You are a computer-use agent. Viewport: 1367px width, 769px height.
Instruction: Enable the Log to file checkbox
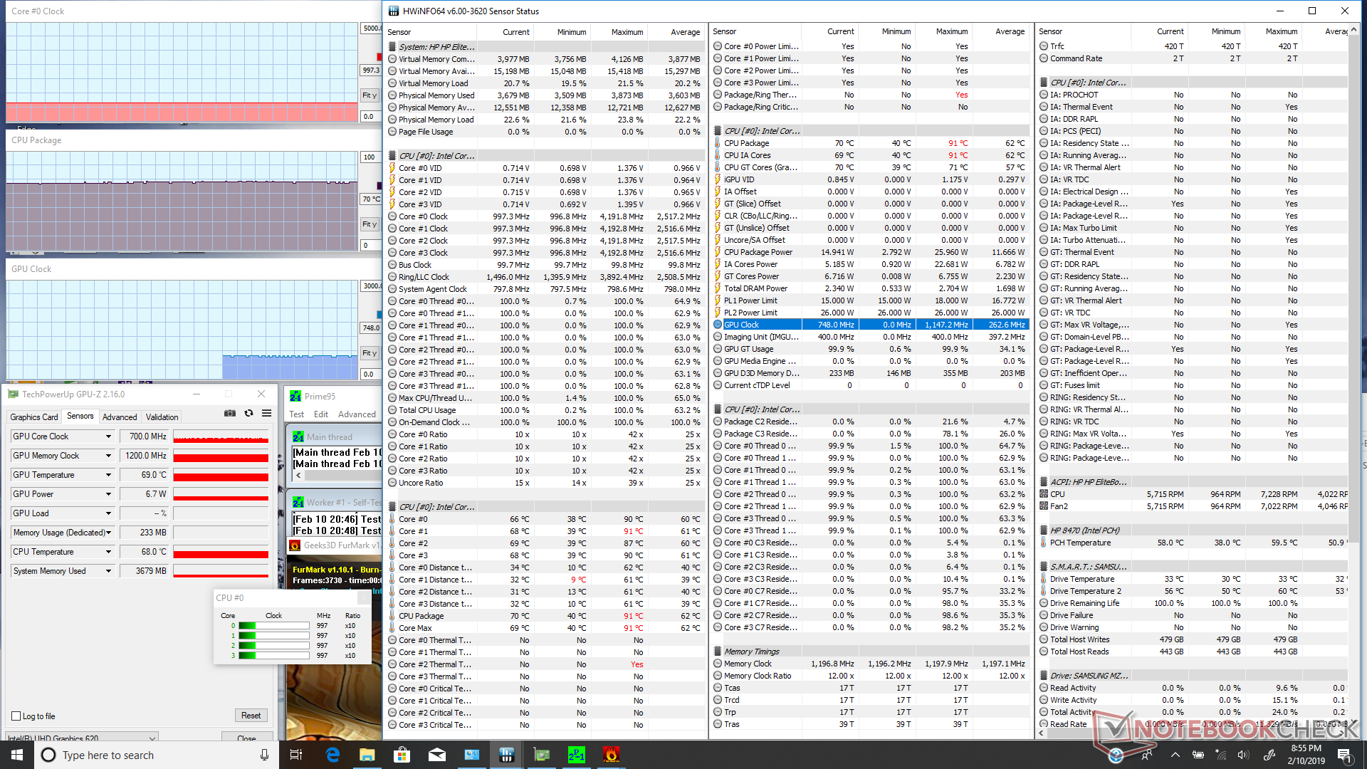pos(16,716)
